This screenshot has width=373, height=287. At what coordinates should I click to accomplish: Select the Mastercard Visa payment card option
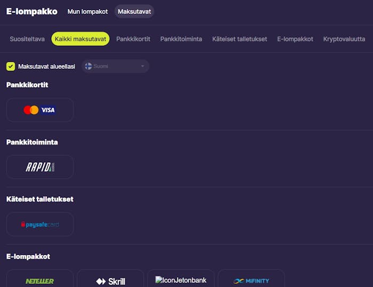coord(40,110)
